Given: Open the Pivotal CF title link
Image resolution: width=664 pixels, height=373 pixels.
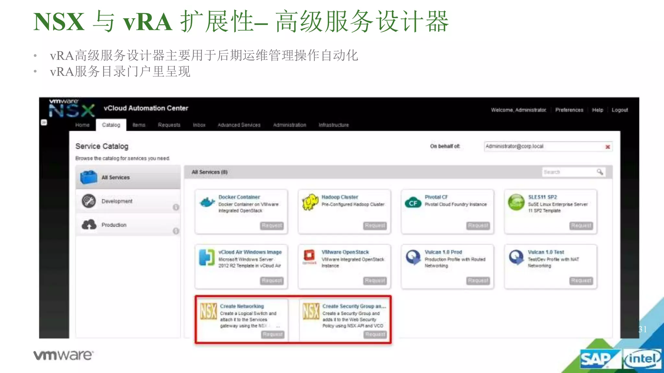Looking at the screenshot, I should [436, 197].
